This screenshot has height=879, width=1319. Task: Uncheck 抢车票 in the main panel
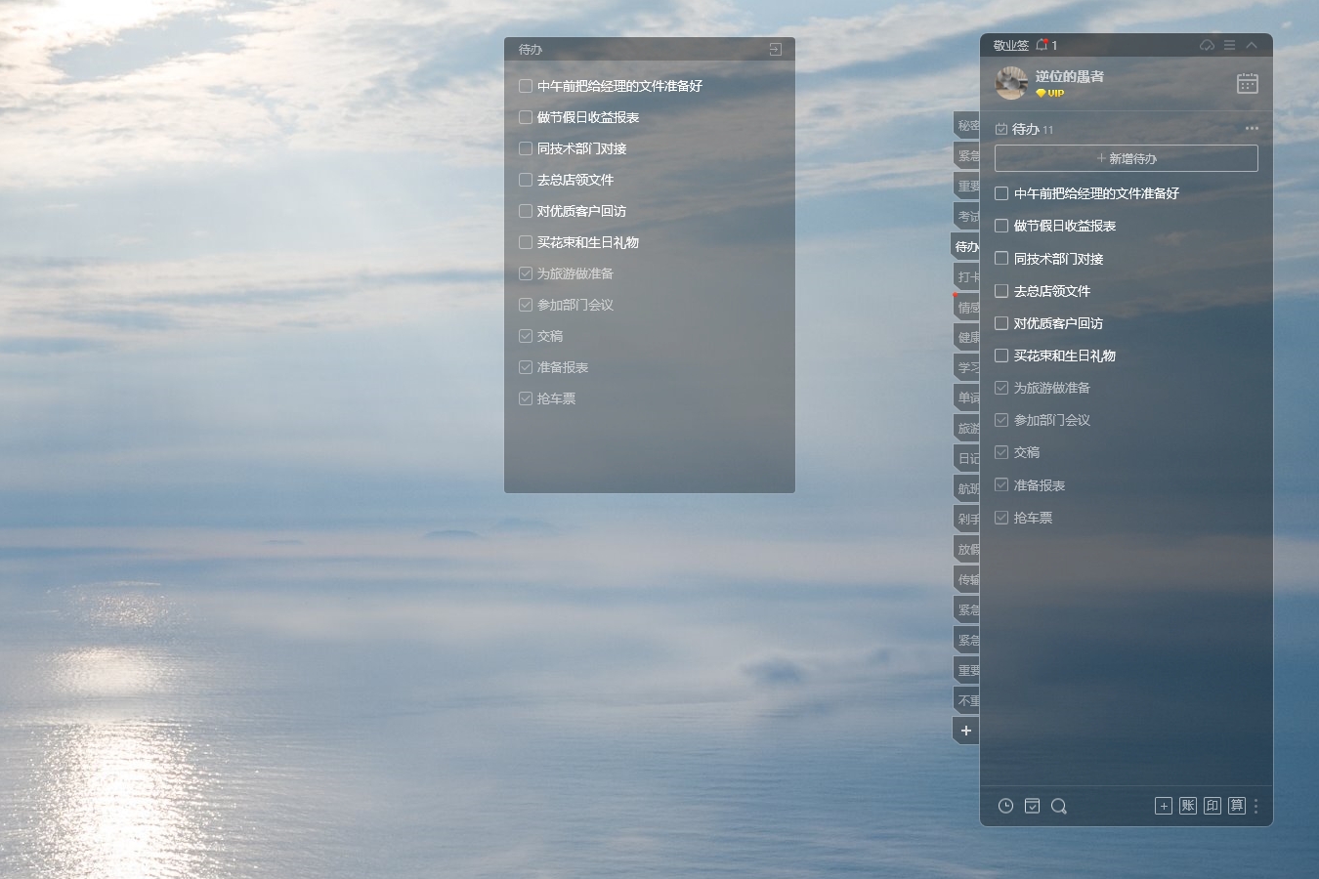point(1001,518)
